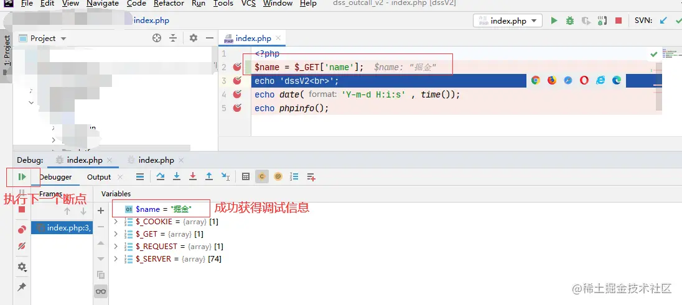Open the index.php run configuration dropdown
The width and height of the screenshot is (682, 305).
(x=508, y=21)
